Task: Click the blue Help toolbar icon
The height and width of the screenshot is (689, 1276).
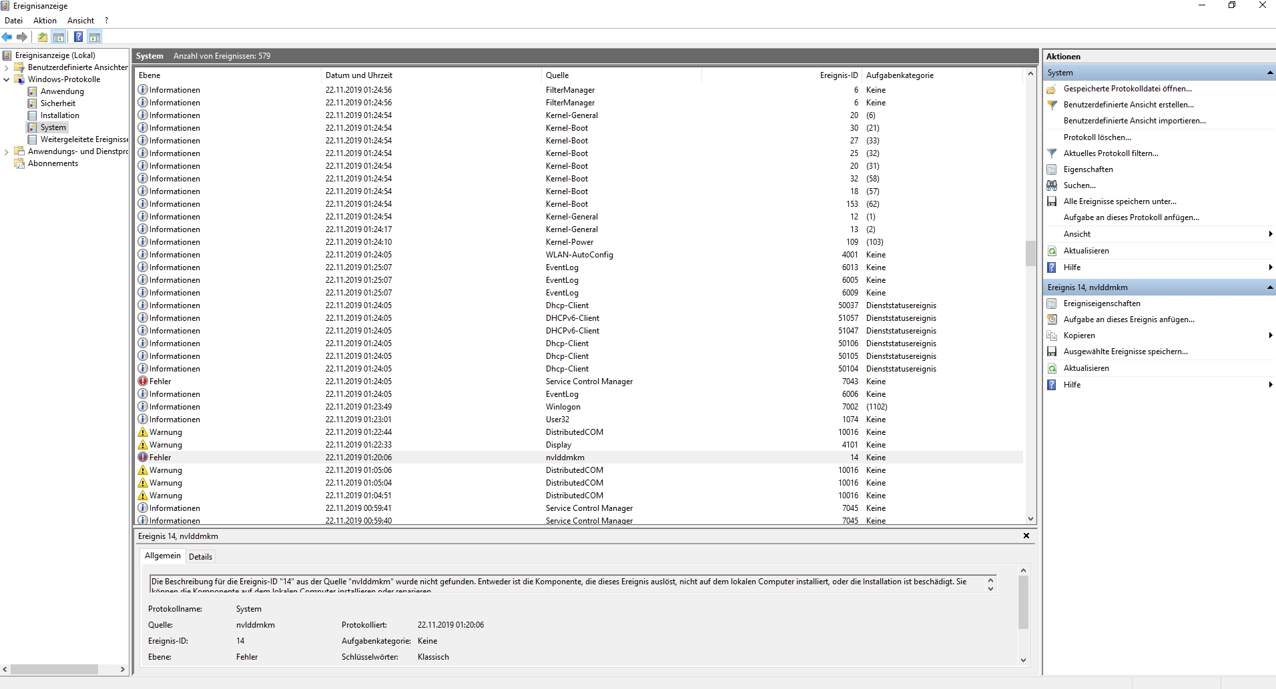Action: (78, 37)
